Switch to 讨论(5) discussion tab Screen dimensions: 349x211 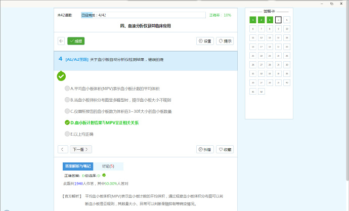pyautogui.click(x=108, y=166)
